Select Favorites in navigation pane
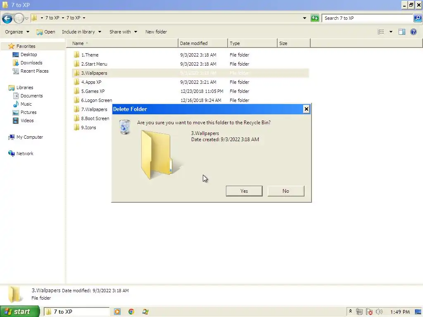 (26, 46)
